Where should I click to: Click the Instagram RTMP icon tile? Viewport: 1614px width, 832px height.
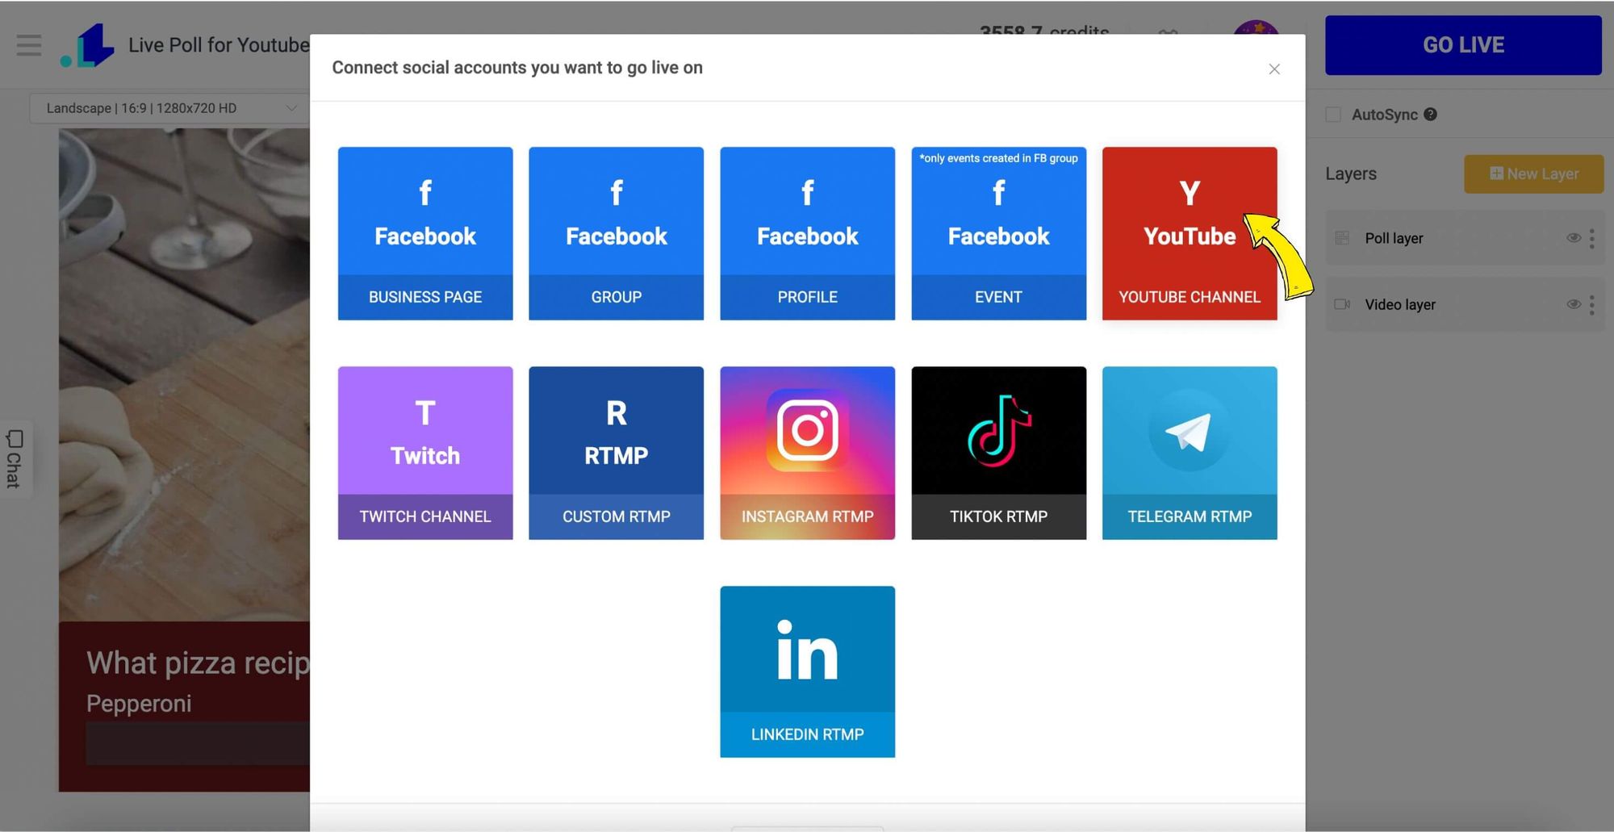[808, 453]
